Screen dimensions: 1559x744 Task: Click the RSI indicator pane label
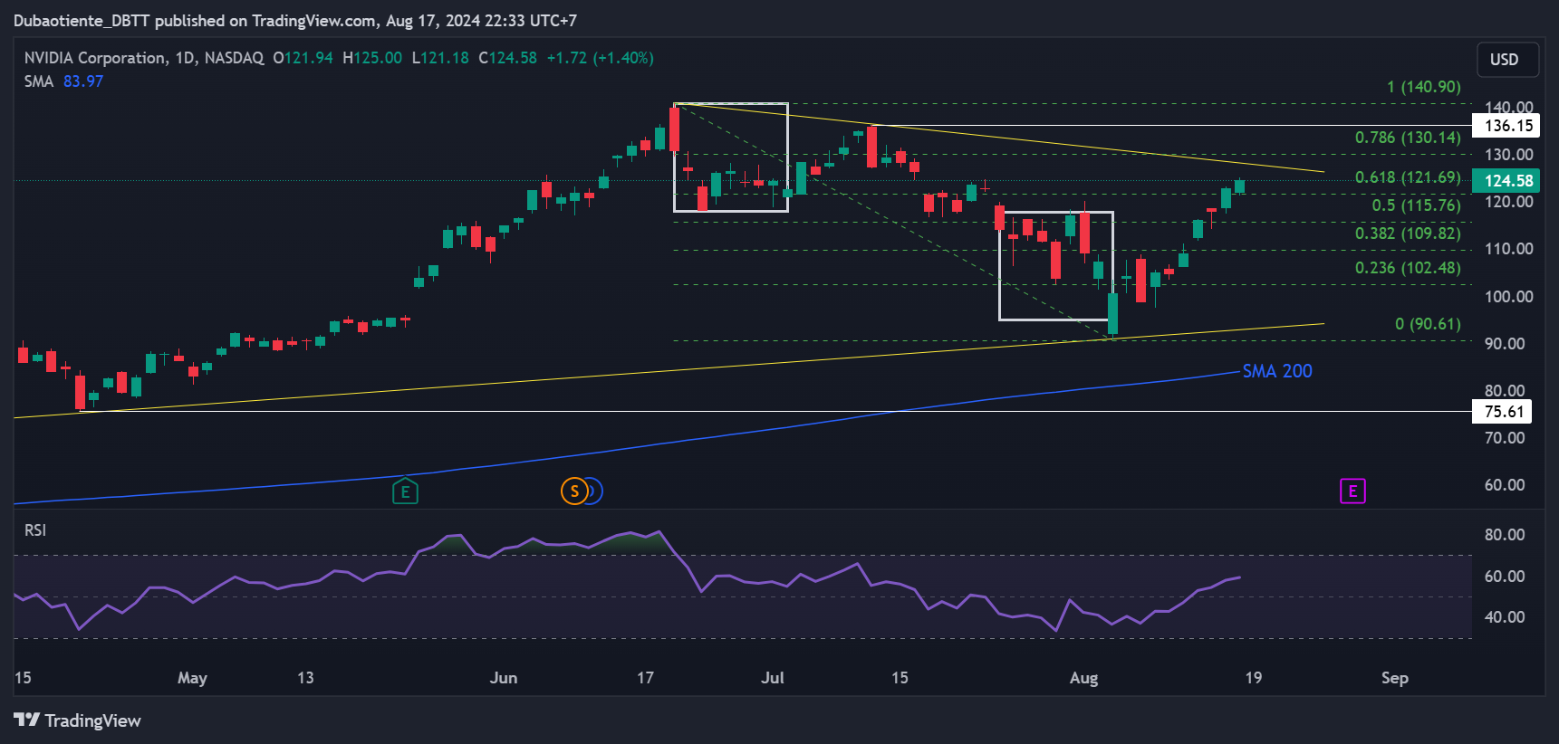[35, 530]
